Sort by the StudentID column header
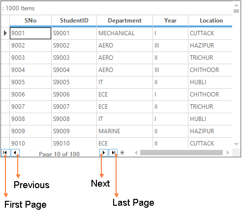This screenshot has height=217, width=242. tap(74, 21)
